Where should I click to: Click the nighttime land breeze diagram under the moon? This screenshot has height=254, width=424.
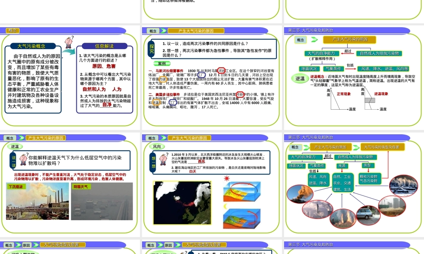[x=242, y=219]
